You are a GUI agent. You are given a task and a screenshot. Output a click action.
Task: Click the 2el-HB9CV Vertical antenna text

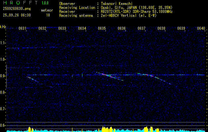[129, 16]
